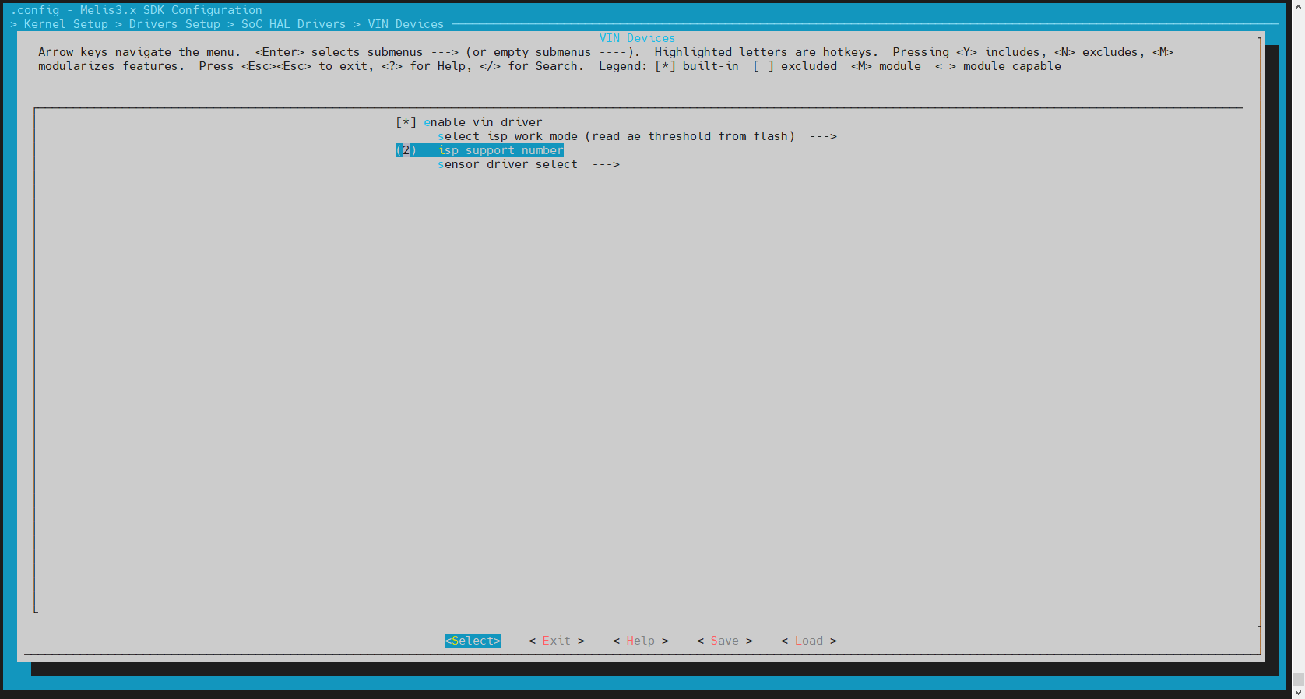Click VIN Devices in the breadcrumb path
Viewport: 1305px width, 699px height.
[x=406, y=24]
